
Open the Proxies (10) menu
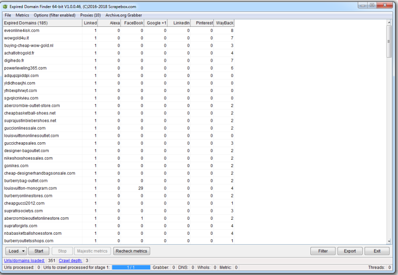[x=91, y=15]
